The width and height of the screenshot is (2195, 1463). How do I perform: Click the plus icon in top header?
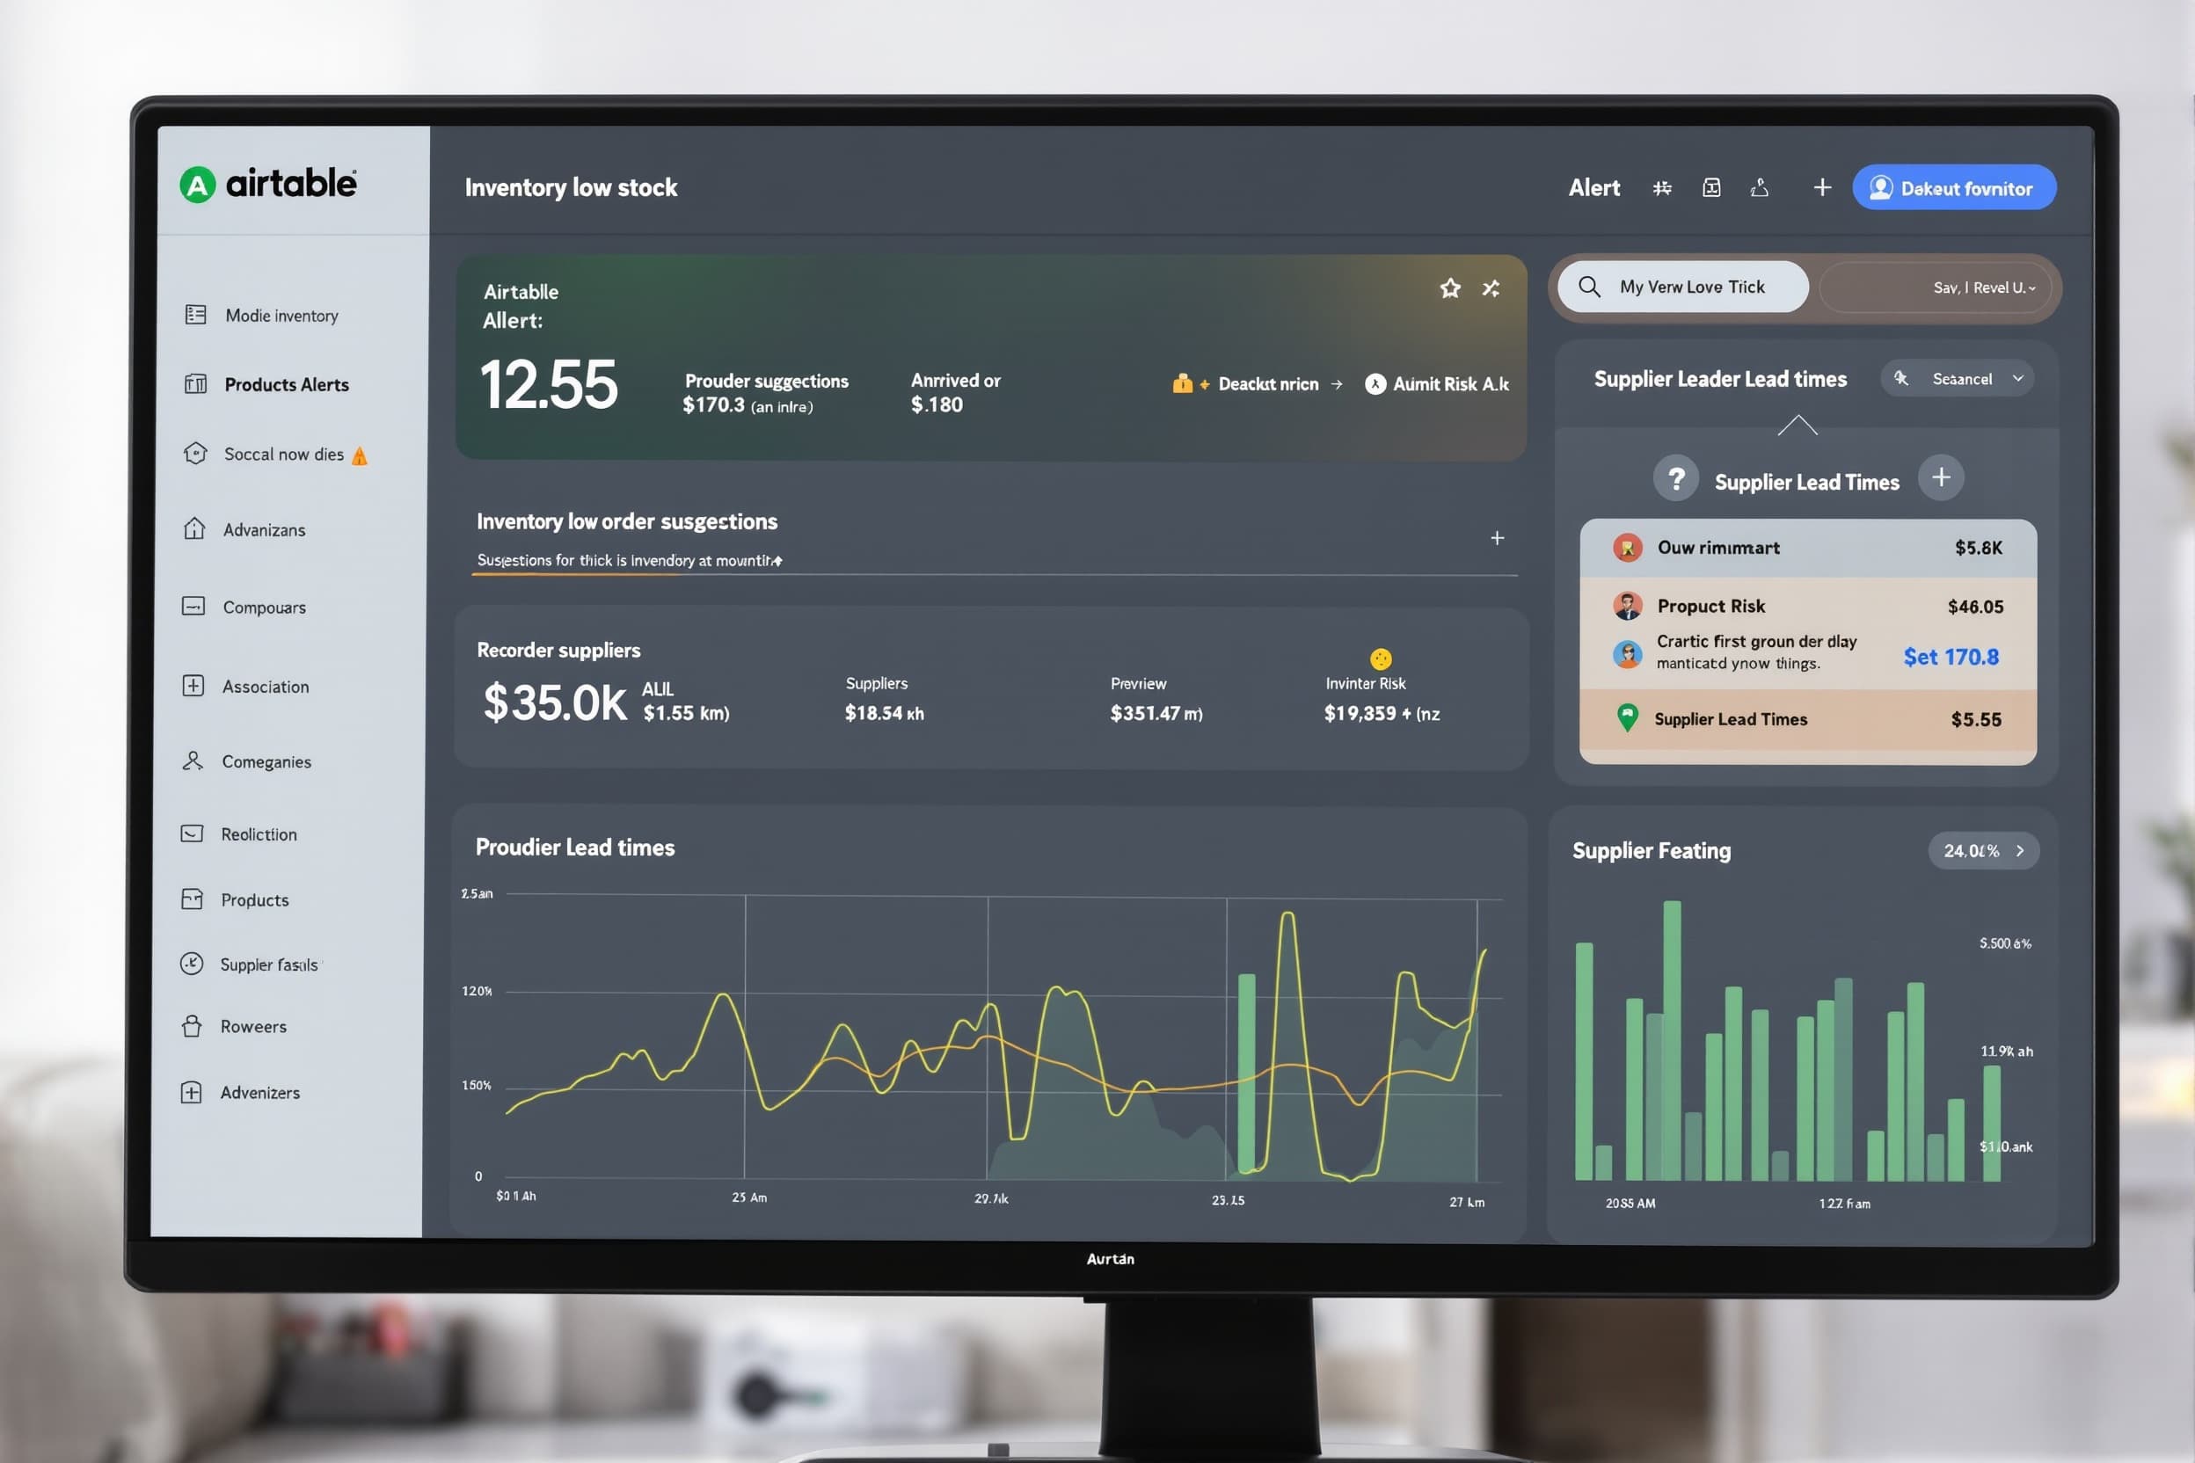1822,187
